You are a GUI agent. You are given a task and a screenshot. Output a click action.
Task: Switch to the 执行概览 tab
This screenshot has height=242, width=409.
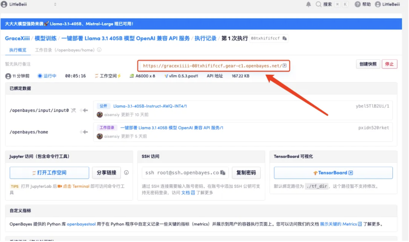18,50
